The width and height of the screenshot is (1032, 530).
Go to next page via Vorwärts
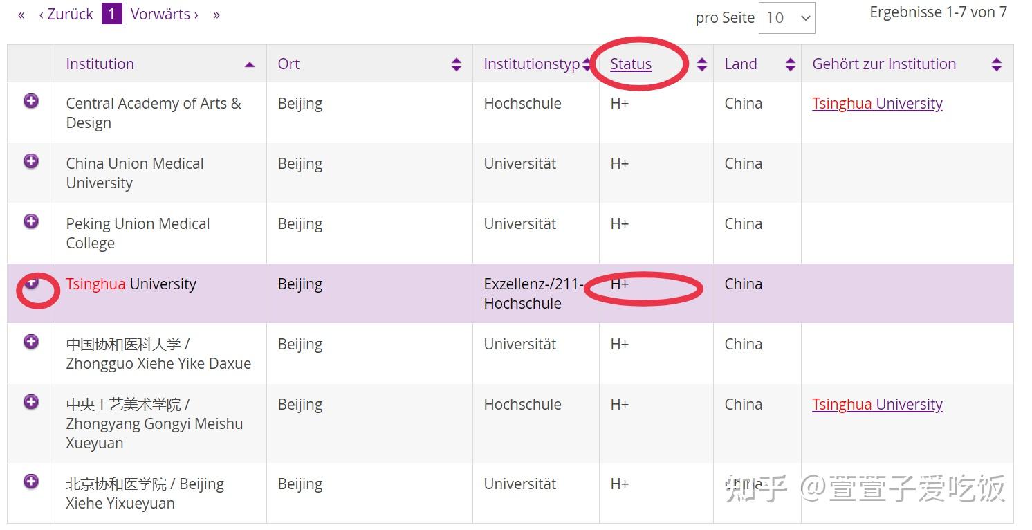point(165,15)
